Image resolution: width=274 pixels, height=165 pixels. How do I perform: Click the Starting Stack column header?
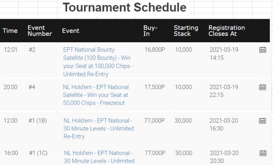point(186,31)
